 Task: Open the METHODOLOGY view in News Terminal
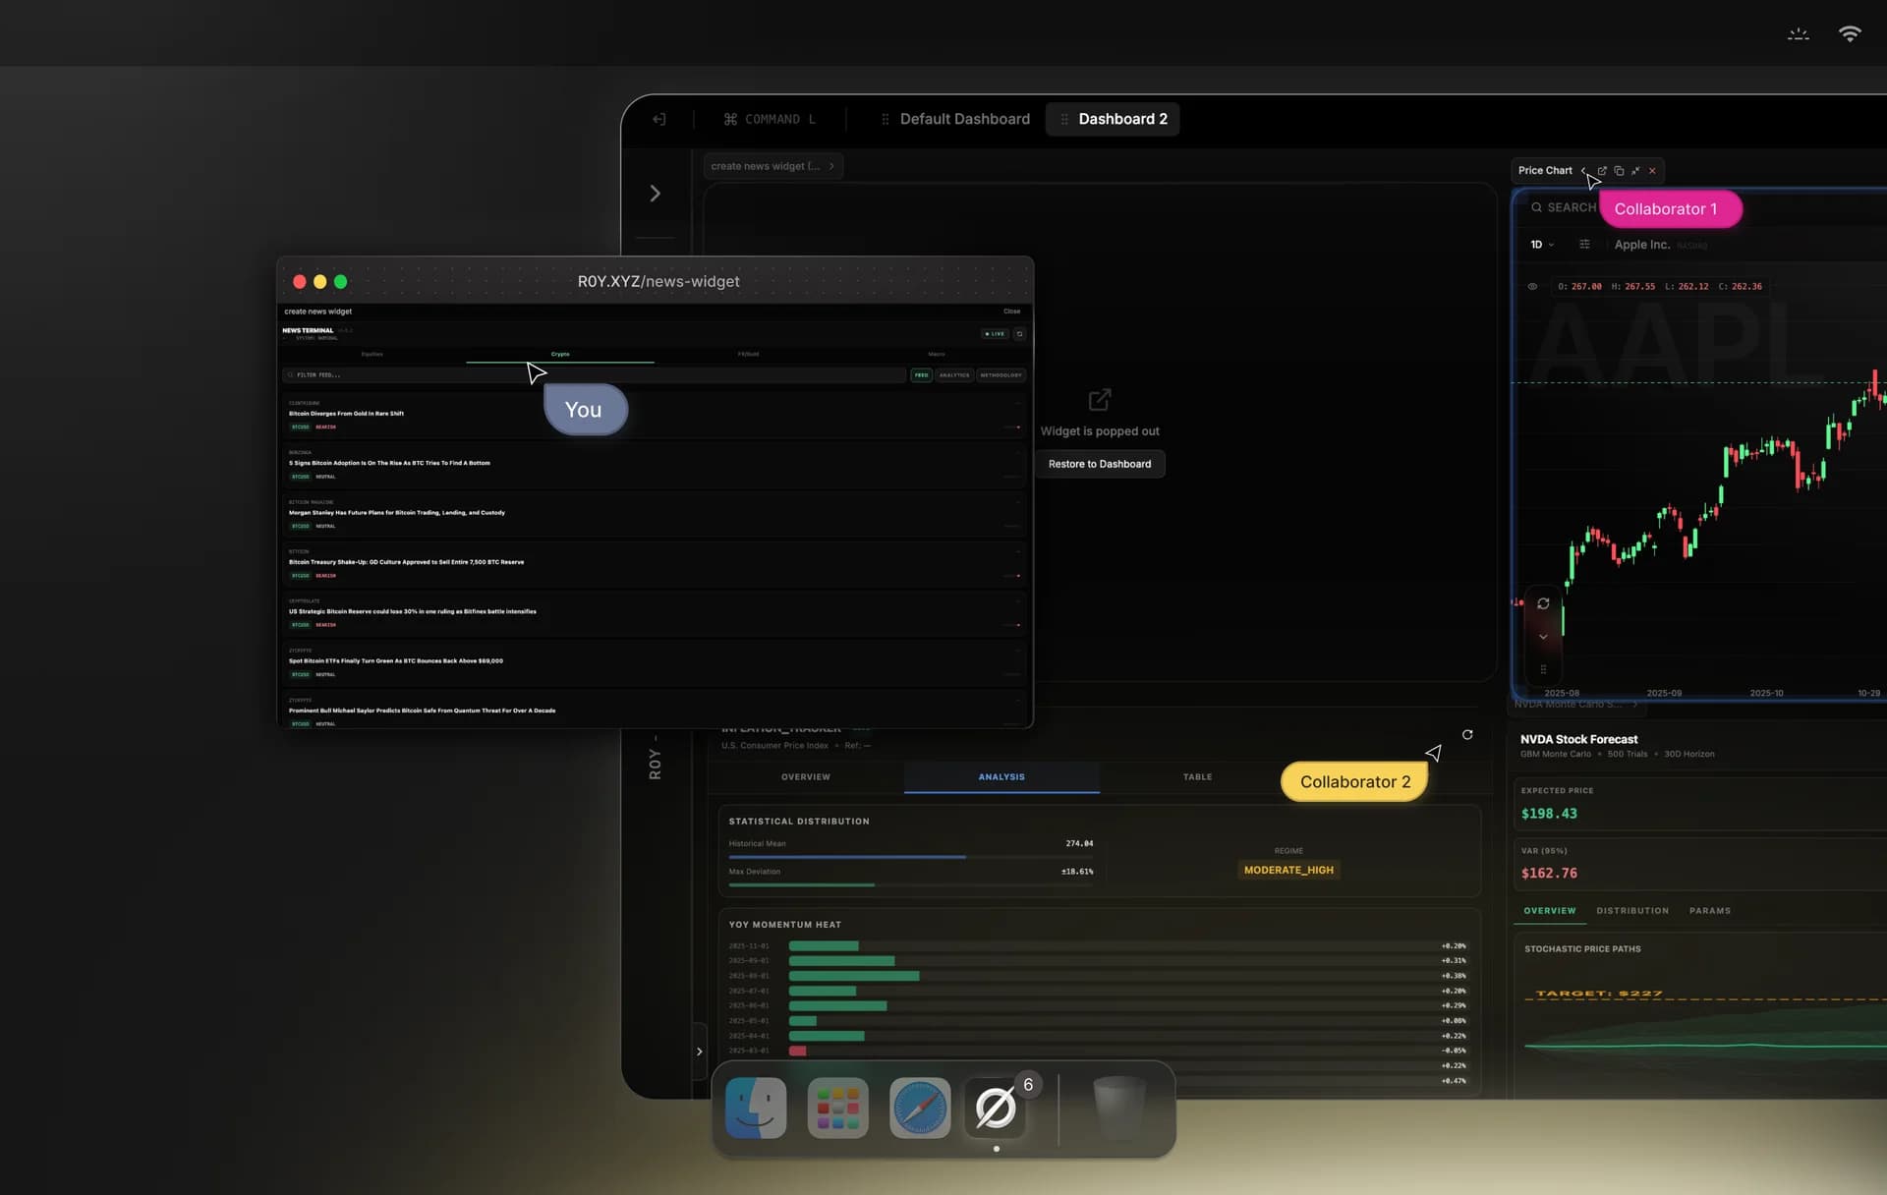pyautogui.click(x=1001, y=375)
